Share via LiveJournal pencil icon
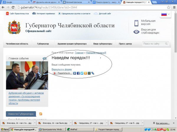The width and height of the screenshot is (177, 132). [x=93, y=73]
